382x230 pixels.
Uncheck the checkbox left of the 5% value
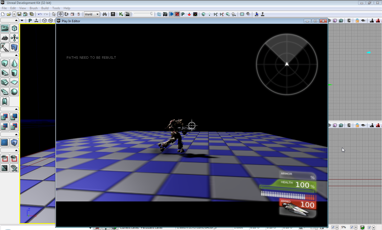333,227
